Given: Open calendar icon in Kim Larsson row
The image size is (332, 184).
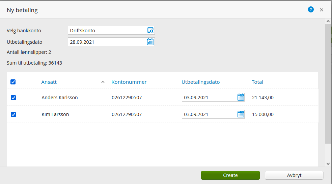Looking at the screenshot, I should 241,114.
